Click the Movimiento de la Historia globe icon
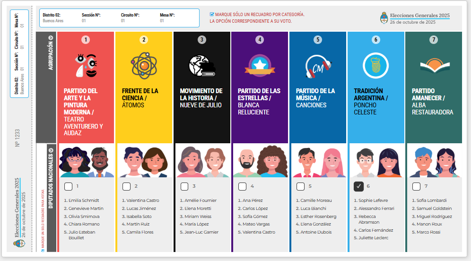 pos(202,65)
